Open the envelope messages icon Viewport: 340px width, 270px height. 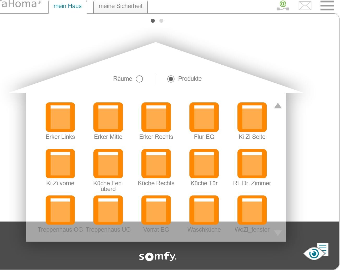tap(305, 6)
